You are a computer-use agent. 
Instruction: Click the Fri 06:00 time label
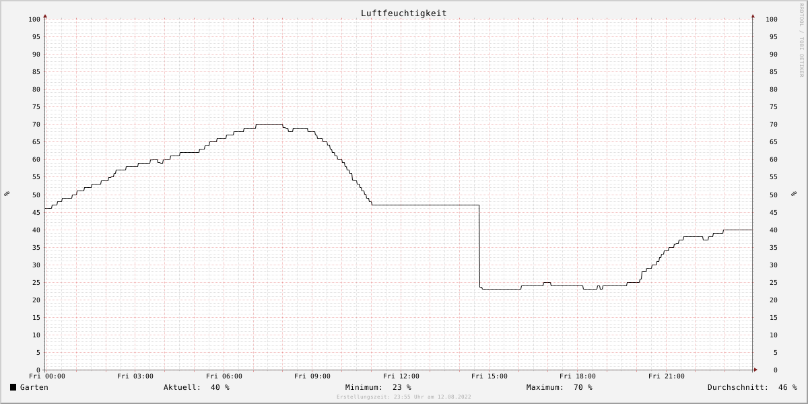click(224, 376)
